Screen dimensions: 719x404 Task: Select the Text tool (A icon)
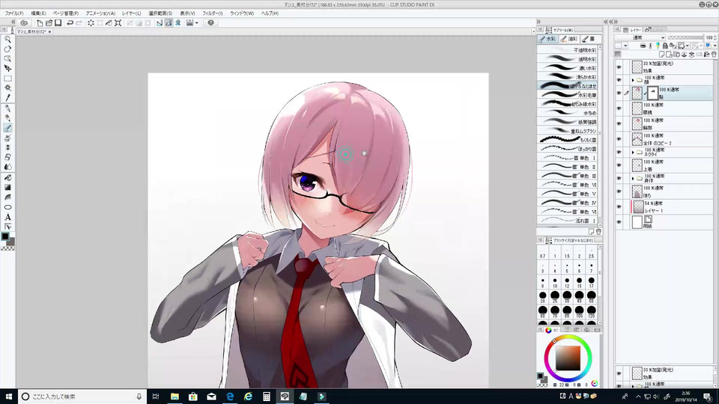pyautogui.click(x=7, y=217)
